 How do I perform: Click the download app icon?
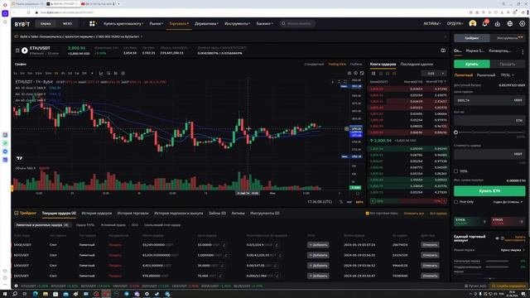point(497,24)
